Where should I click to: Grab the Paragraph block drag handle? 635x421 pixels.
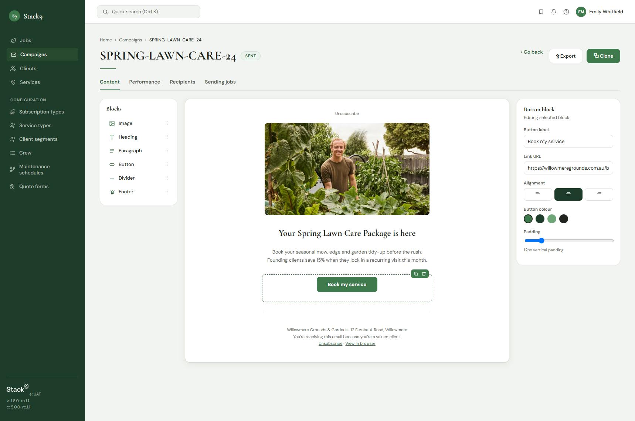(167, 151)
